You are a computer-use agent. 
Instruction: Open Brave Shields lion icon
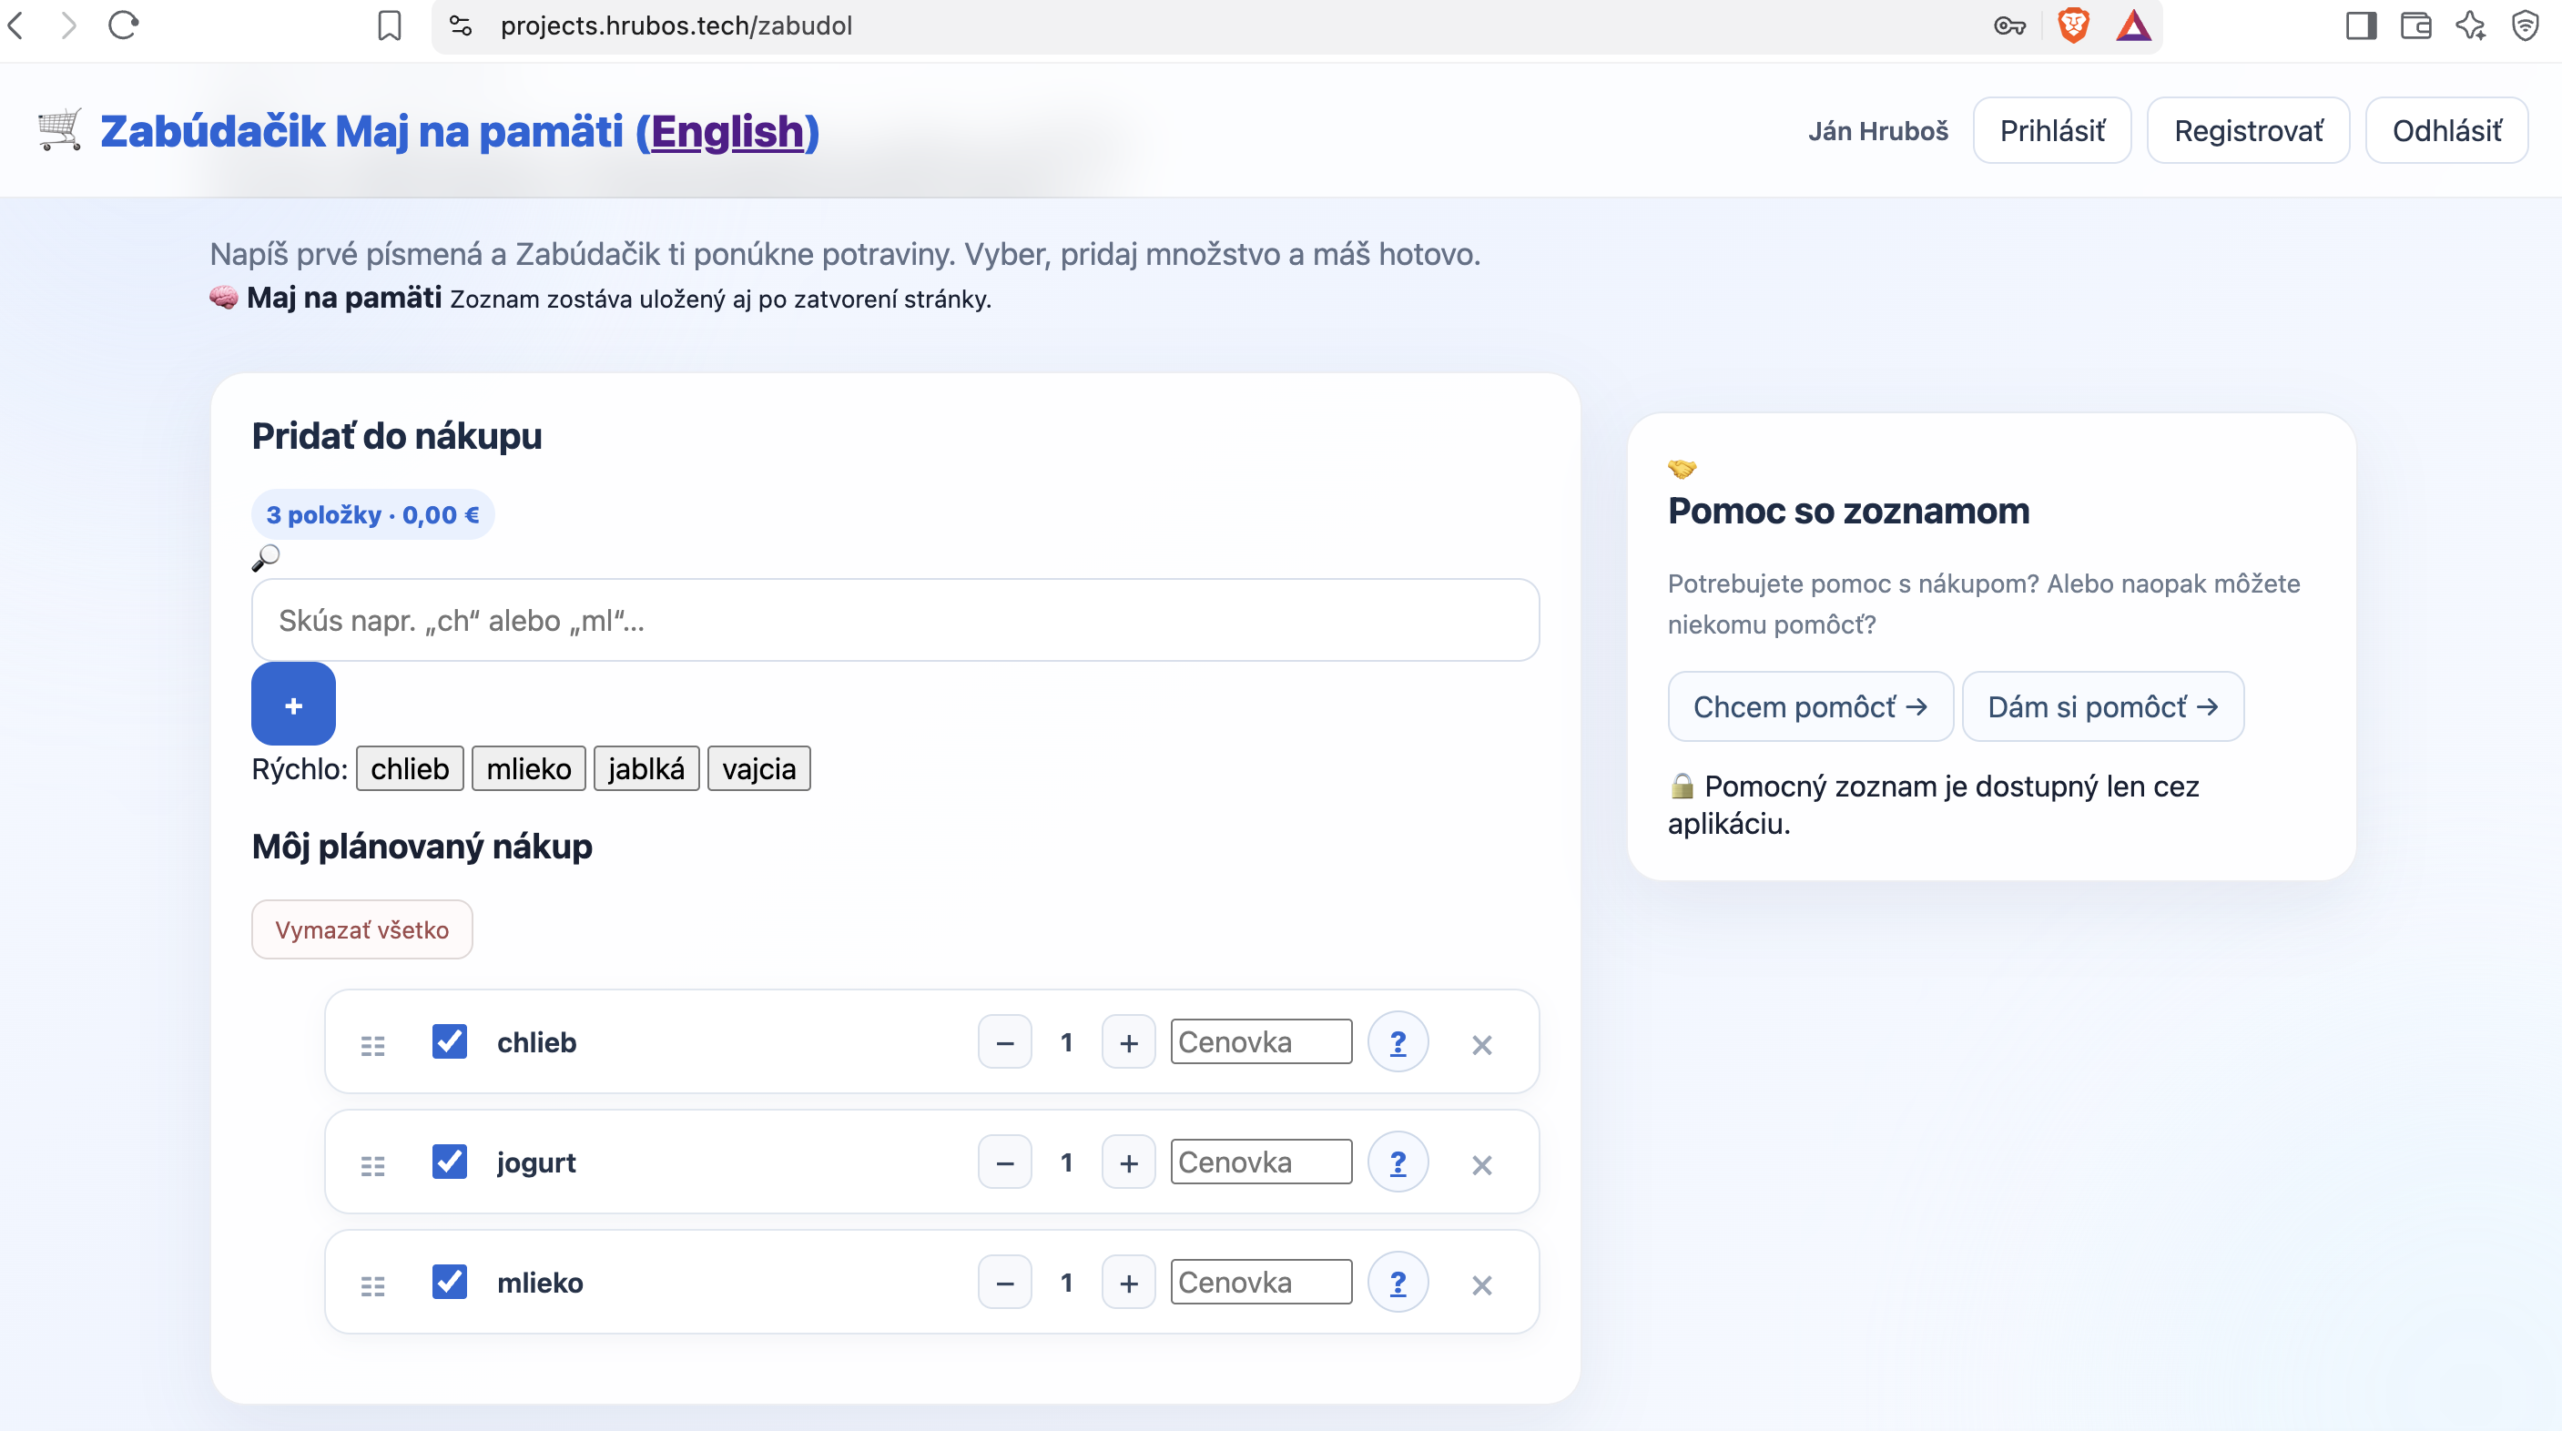pos(2074,25)
